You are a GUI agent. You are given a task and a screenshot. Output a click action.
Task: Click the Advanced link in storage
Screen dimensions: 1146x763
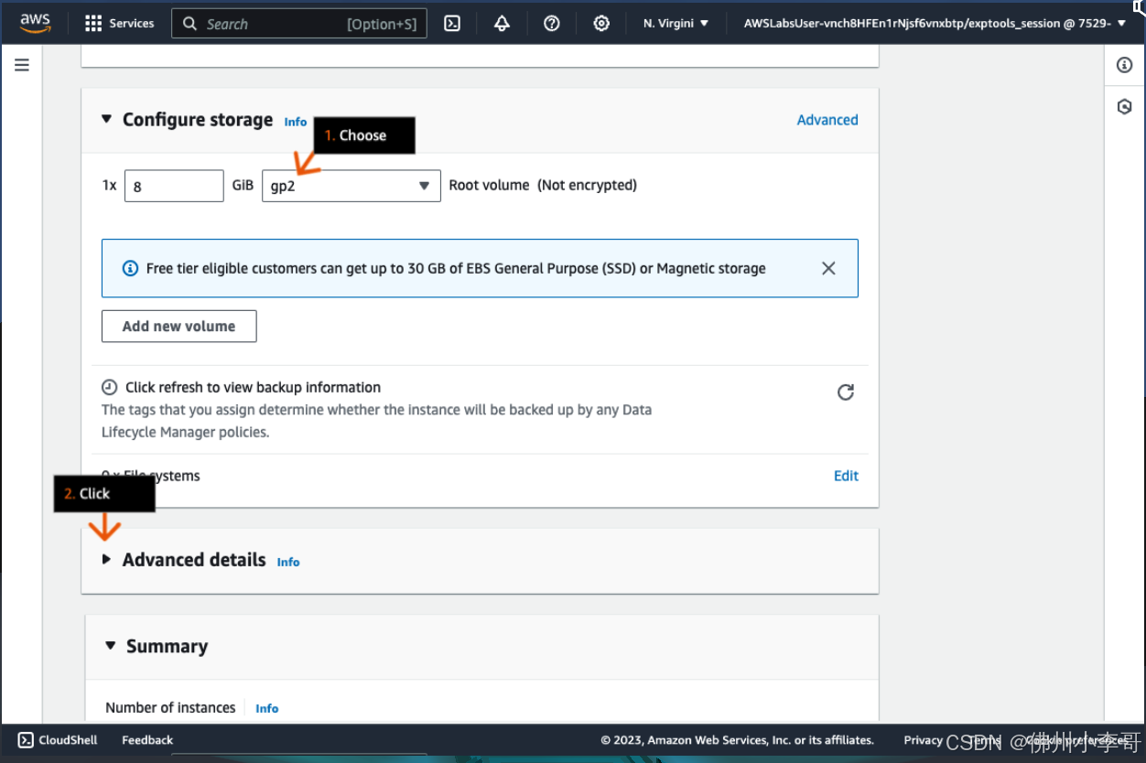pyautogui.click(x=827, y=120)
